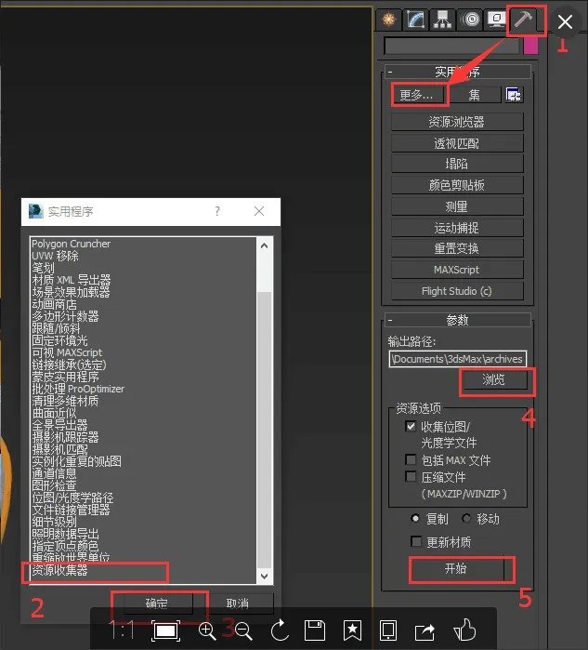Viewport: 588px width, 650px height.
Task: Click the help question mark in 实用程序 dialog
Action: pos(217,211)
